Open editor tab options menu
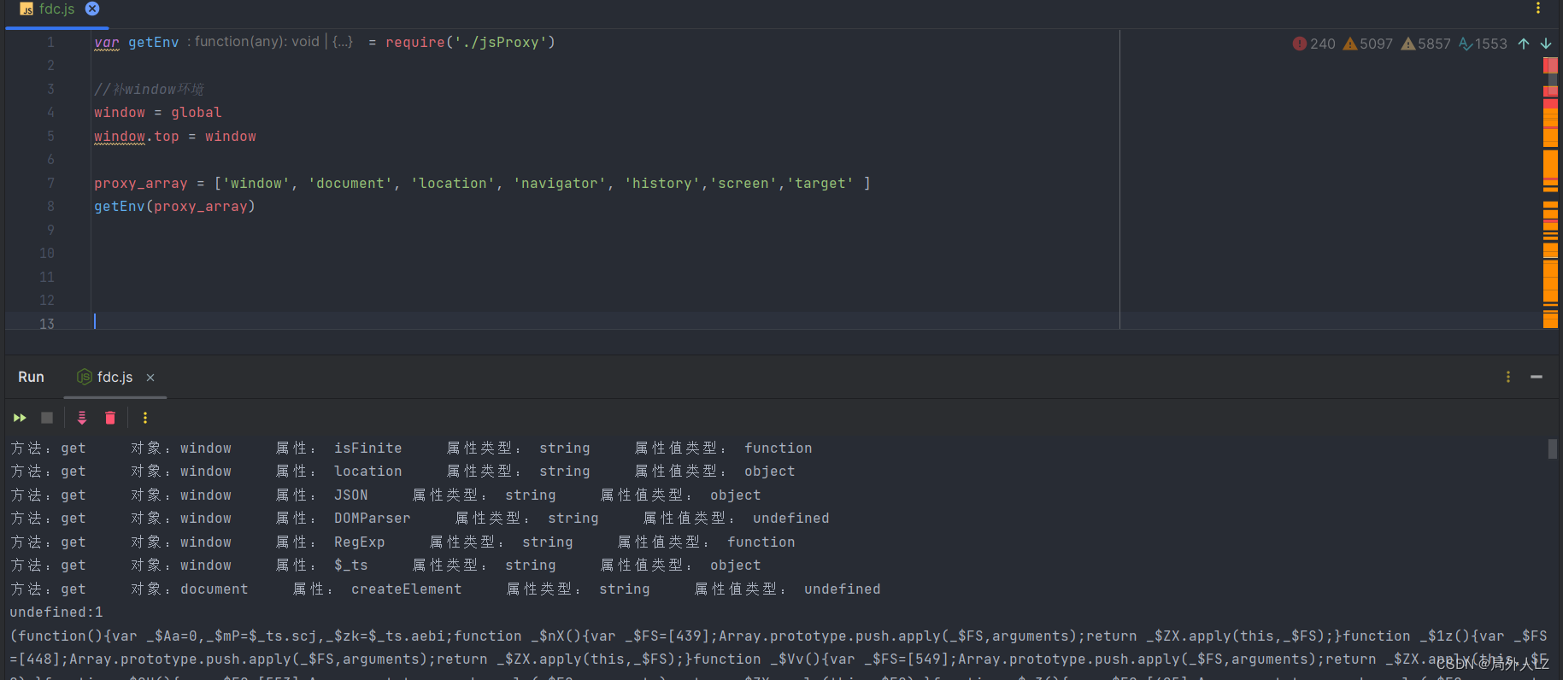Image resolution: width=1563 pixels, height=680 pixels. tap(1538, 9)
